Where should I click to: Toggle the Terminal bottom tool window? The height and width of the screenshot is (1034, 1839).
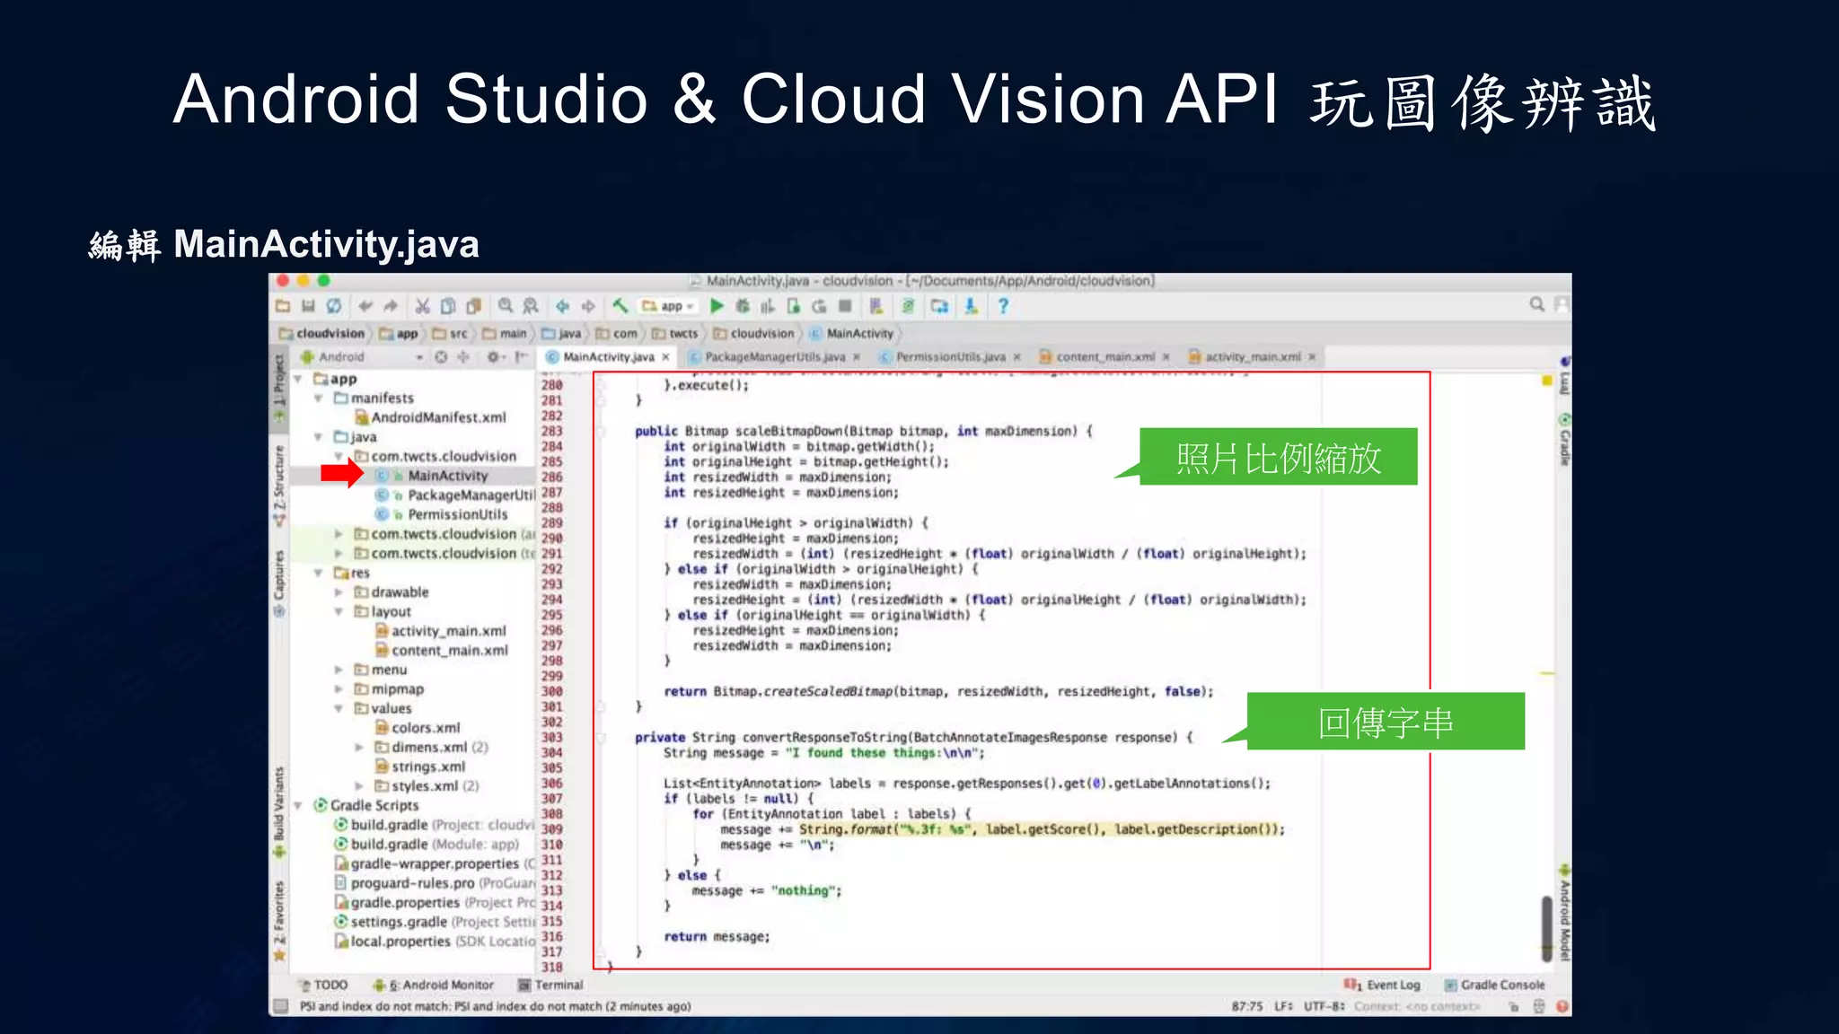(550, 985)
